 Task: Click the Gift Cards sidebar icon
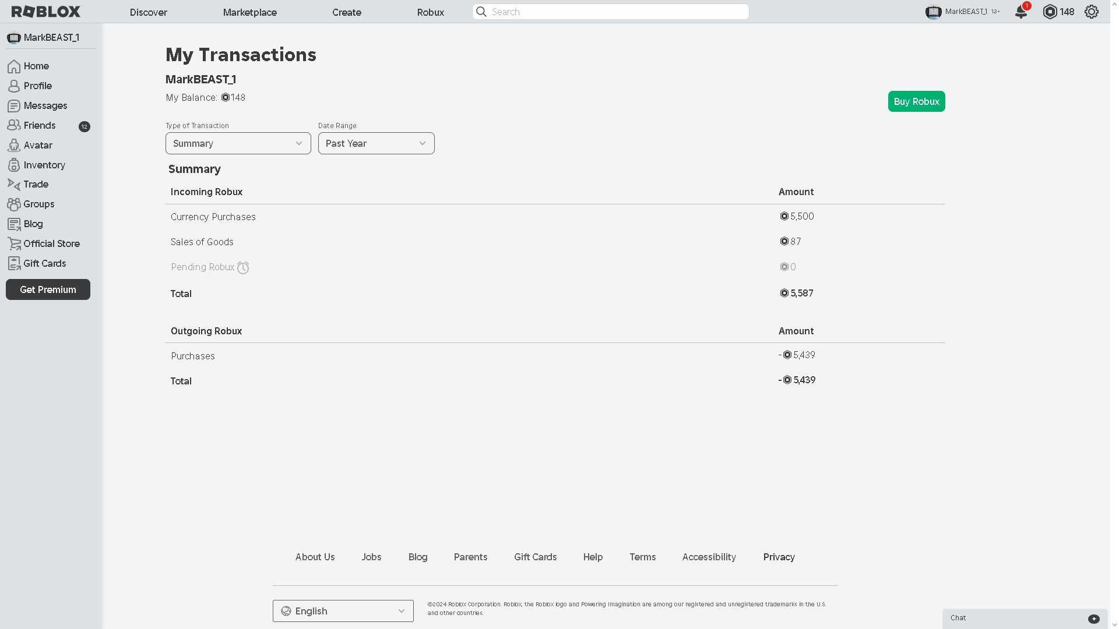coord(14,263)
